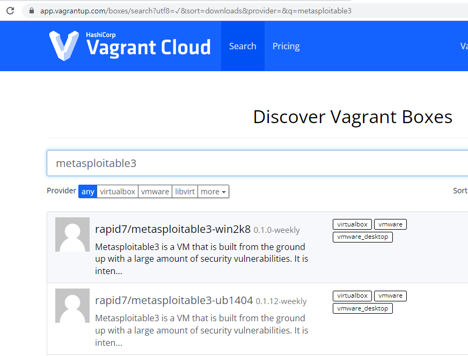Screen dimensions: 468x356
Task: Filter by libvirt provider
Action: point(185,192)
